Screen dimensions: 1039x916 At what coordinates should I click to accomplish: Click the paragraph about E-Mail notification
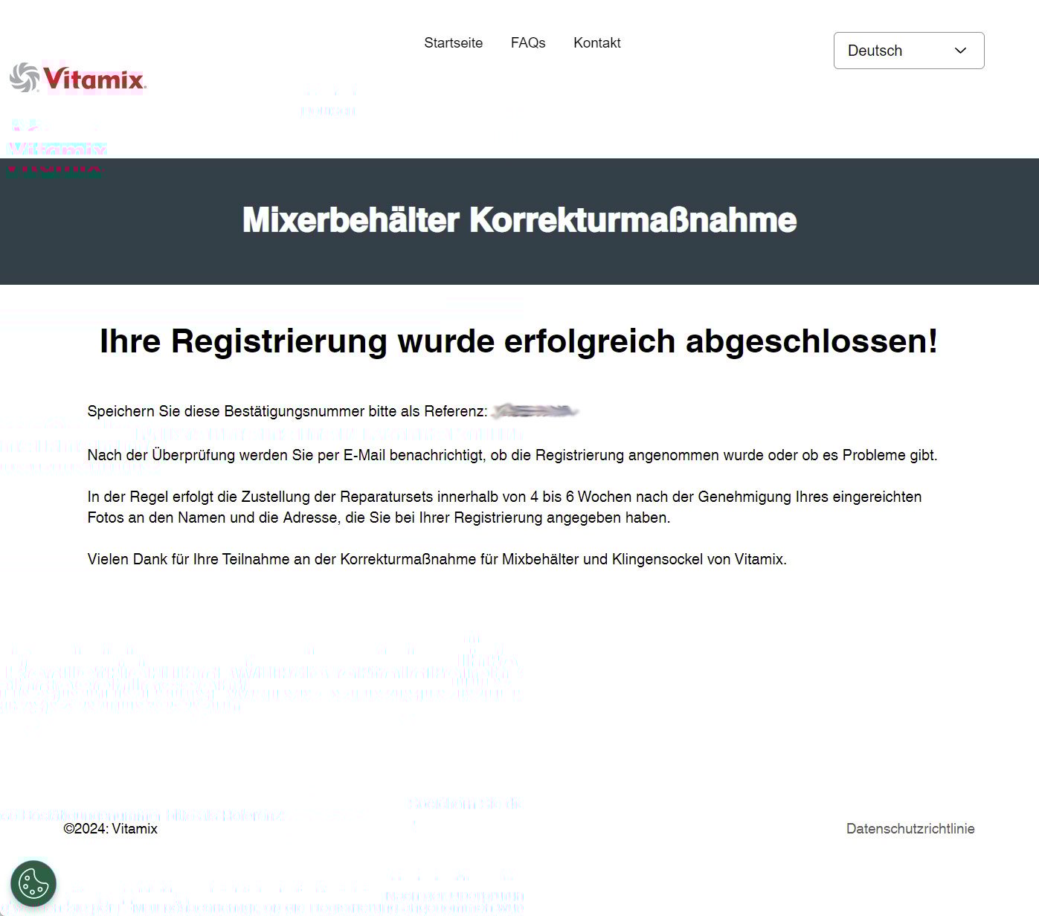click(512, 455)
